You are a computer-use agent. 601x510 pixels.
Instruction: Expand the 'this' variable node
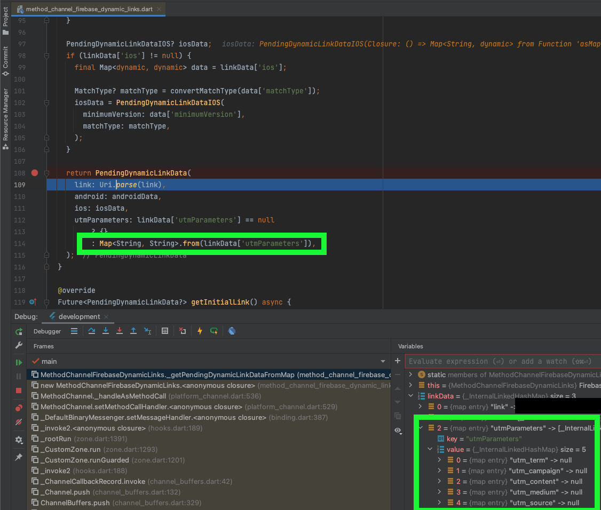[410, 385]
